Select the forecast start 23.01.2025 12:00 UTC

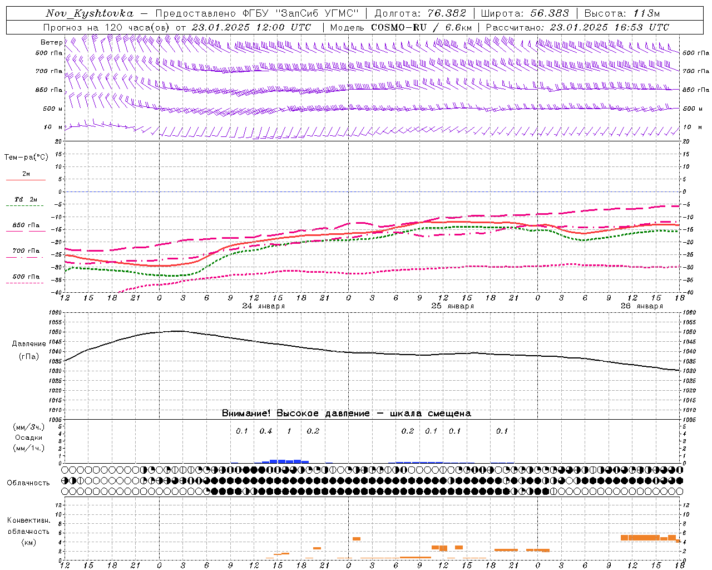point(251,27)
